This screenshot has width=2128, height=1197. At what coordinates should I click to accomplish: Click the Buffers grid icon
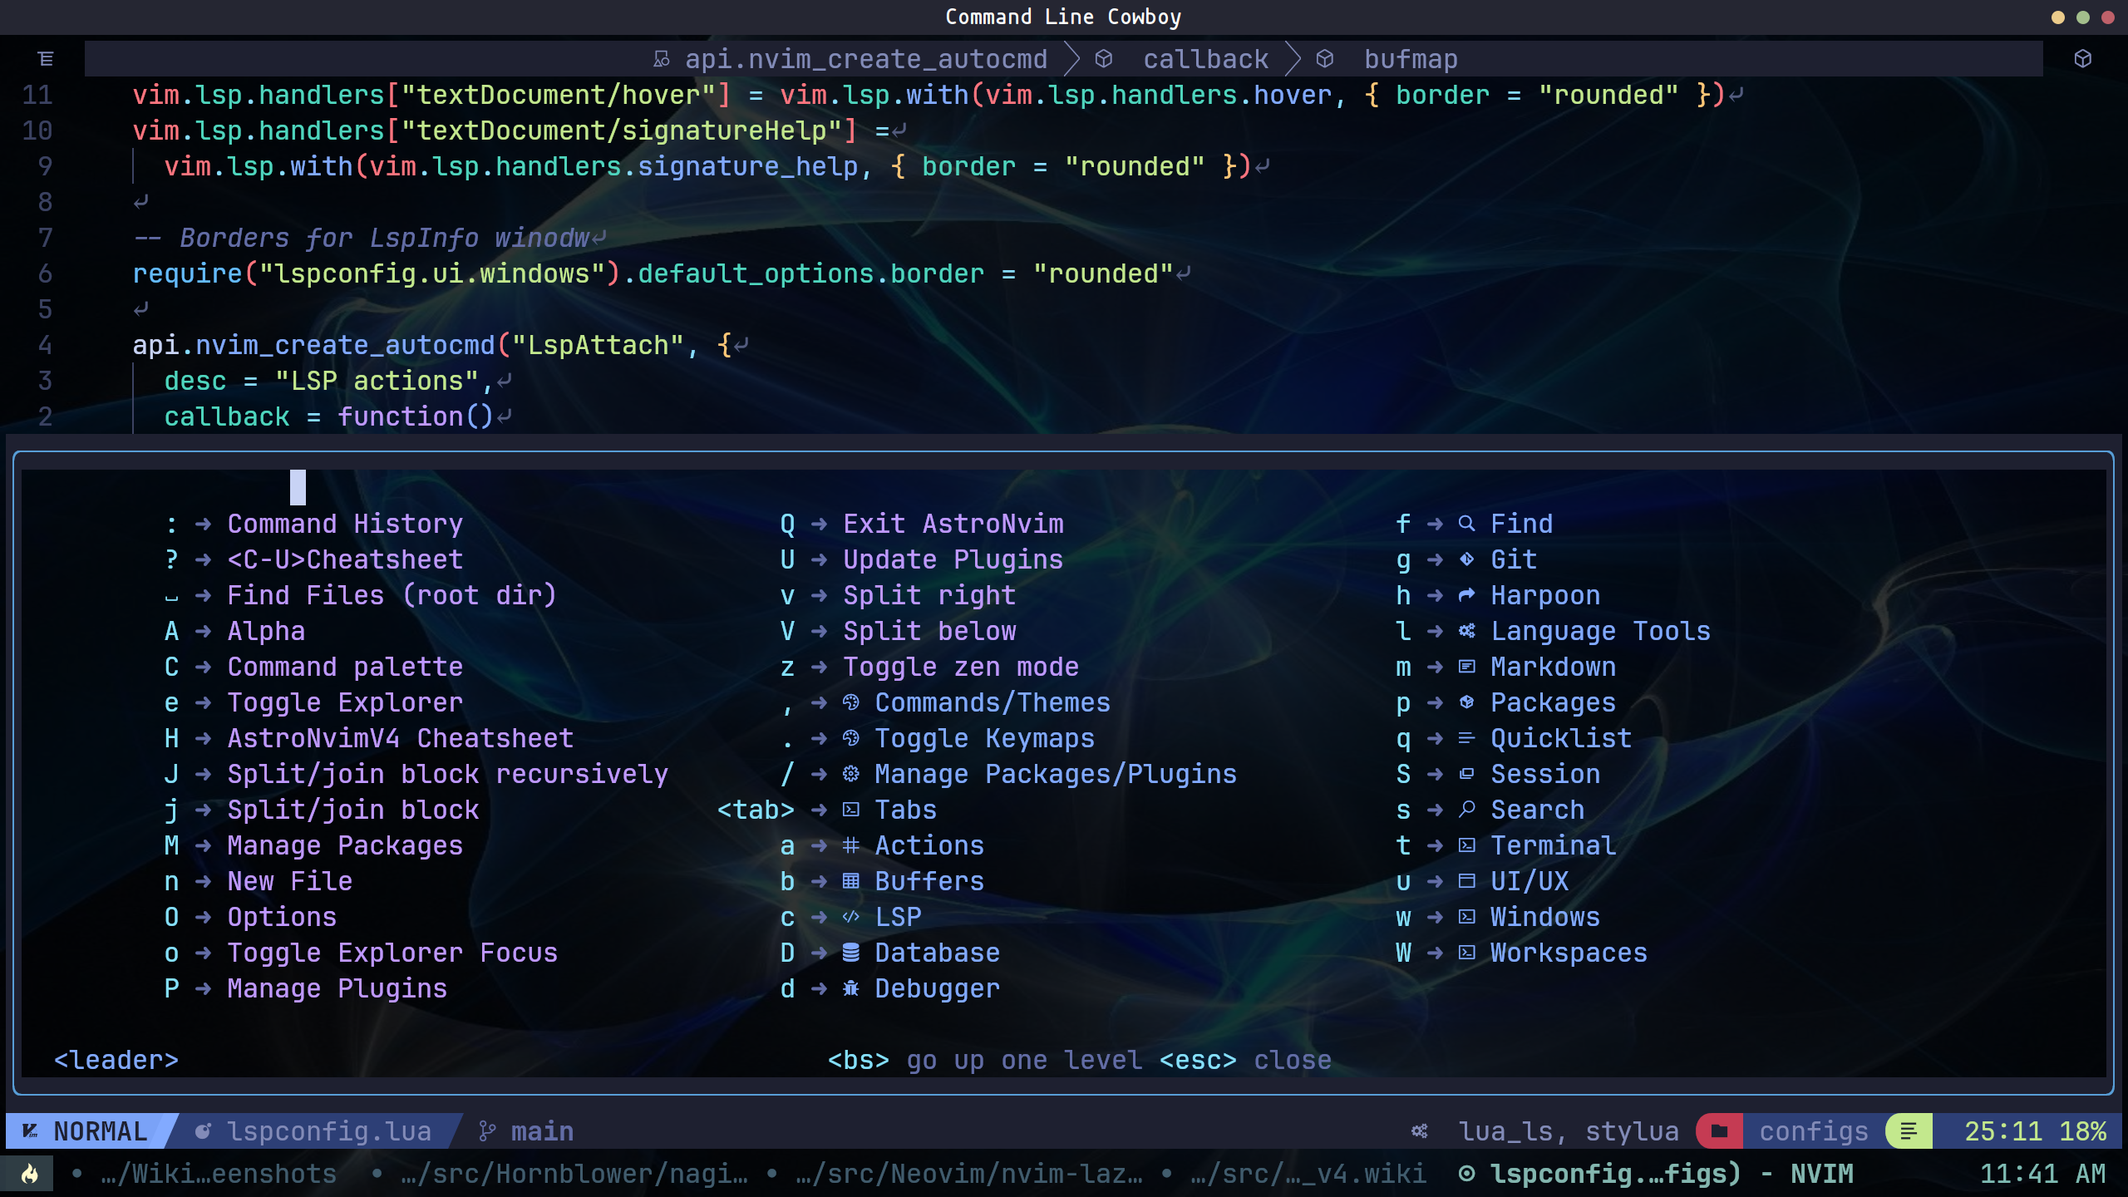[850, 881]
